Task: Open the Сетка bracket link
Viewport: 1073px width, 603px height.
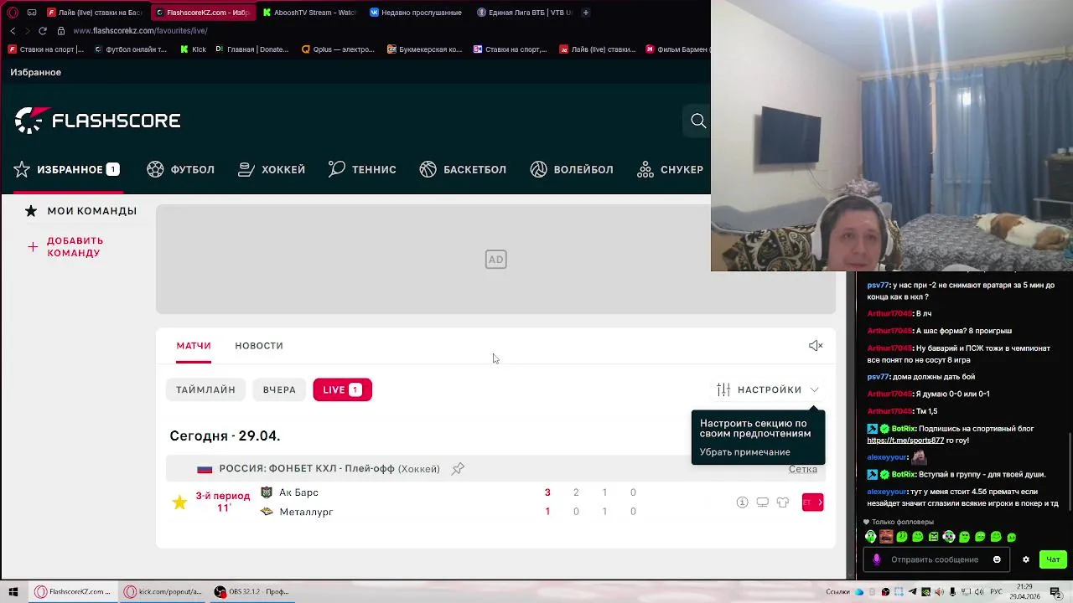Action: [803, 469]
